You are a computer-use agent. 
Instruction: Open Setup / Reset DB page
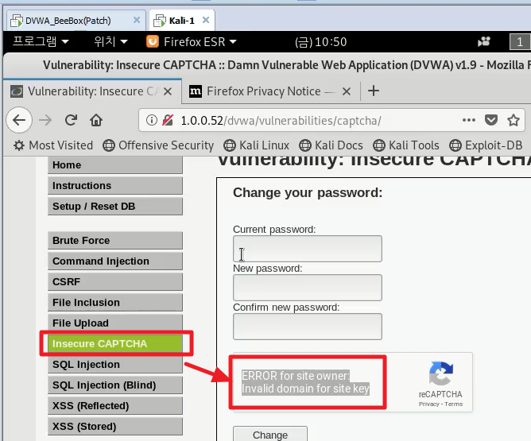click(x=115, y=206)
